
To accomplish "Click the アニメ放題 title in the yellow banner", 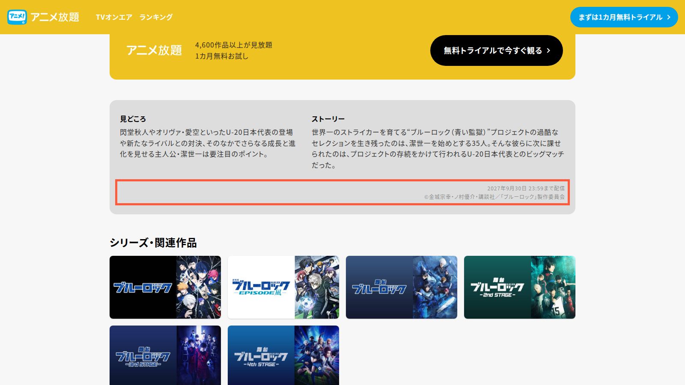I will 154,50.
